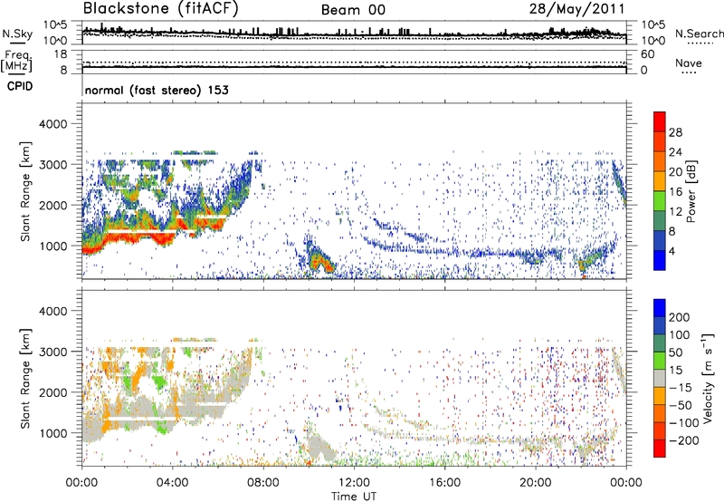
Task: Click the '2000' tick in the velocity panel
Action: [52, 392]
